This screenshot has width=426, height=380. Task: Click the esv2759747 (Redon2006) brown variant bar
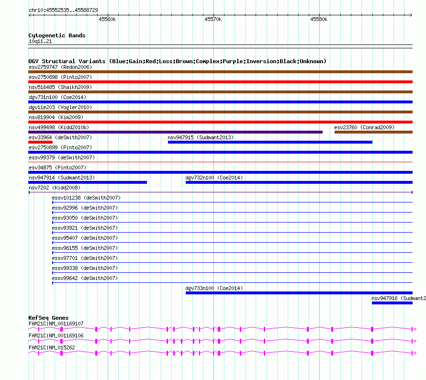[x=220, y=72]
